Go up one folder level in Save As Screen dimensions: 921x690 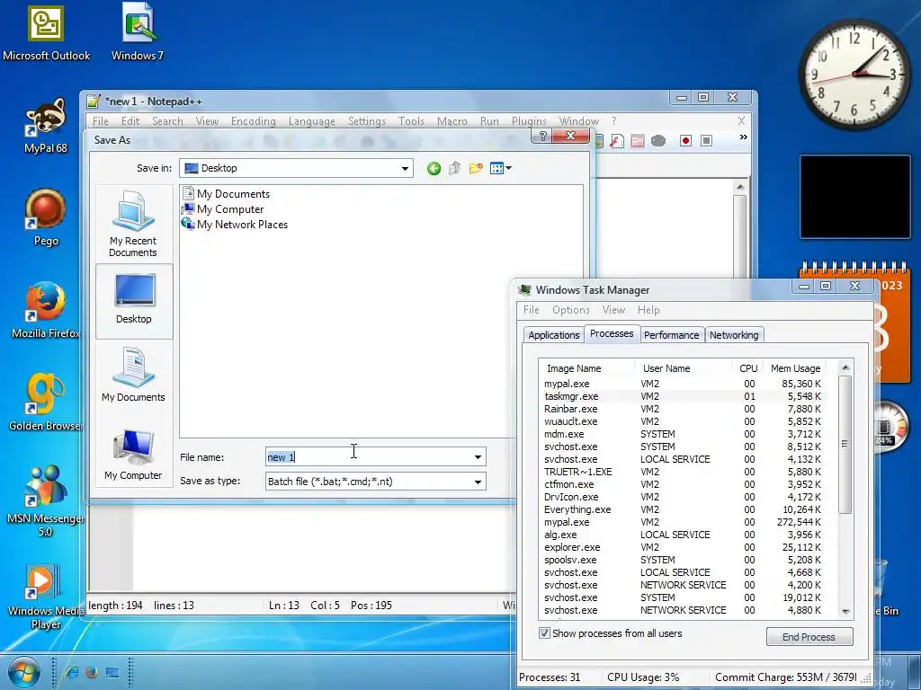[454, 169]
